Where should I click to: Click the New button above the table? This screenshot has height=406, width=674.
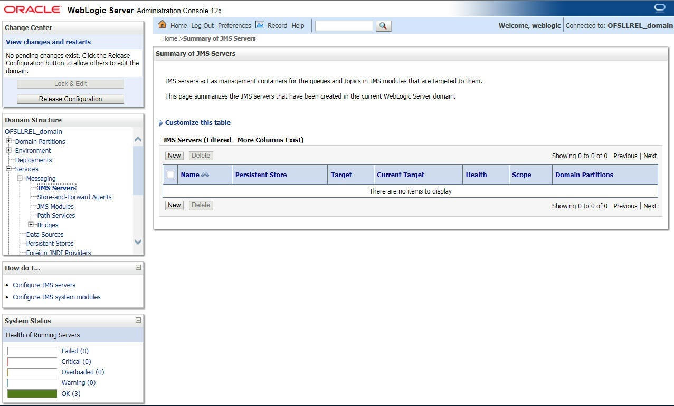click(x=174, y=156)
